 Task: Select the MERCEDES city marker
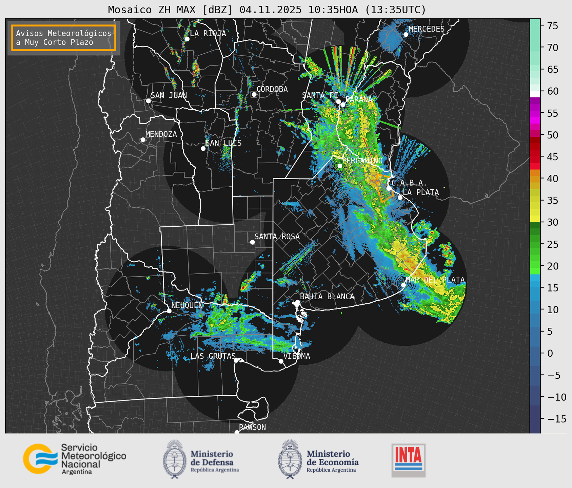406,35
